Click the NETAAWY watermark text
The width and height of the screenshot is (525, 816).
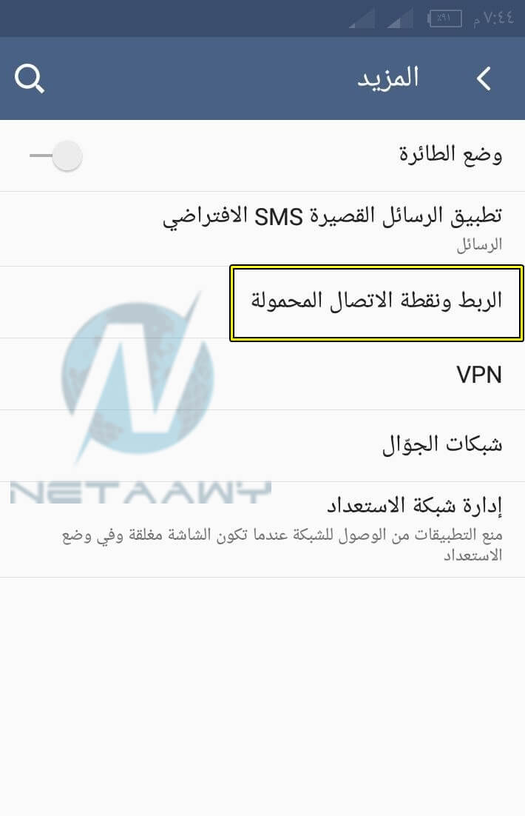coord(140,492)
